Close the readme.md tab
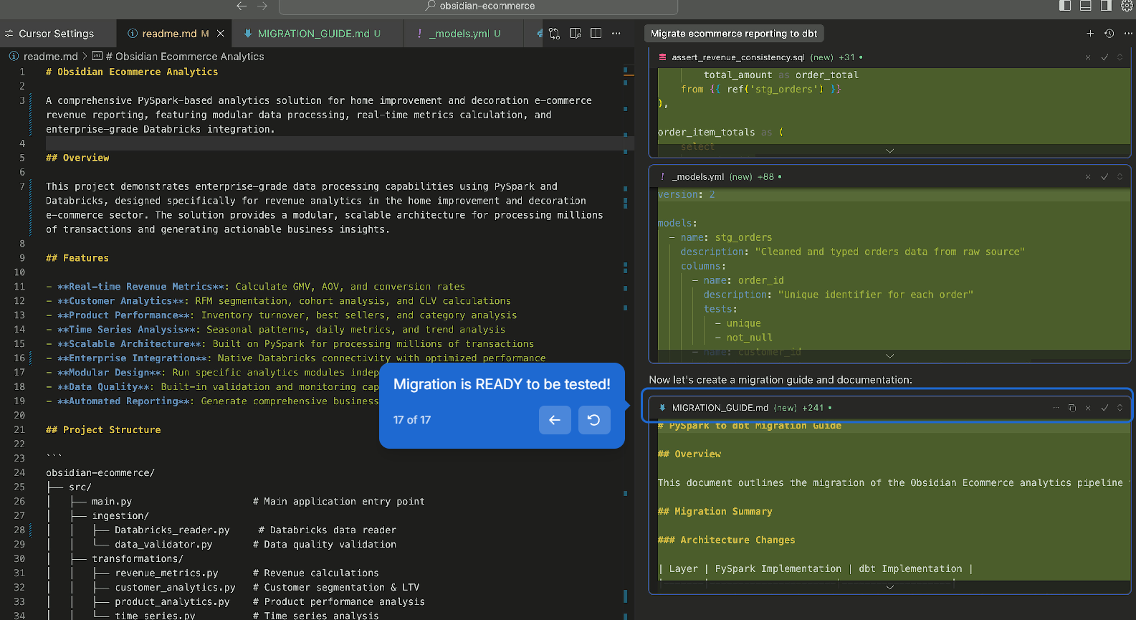 (x=220, y=34)
